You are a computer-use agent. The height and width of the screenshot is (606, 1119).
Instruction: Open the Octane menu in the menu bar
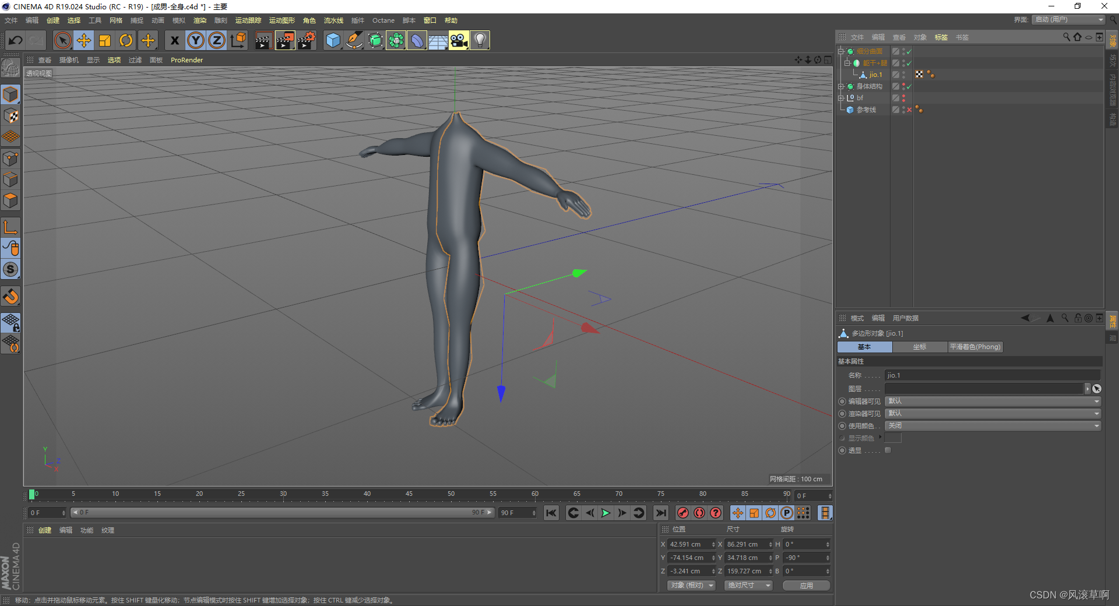[x=383, y=20]
